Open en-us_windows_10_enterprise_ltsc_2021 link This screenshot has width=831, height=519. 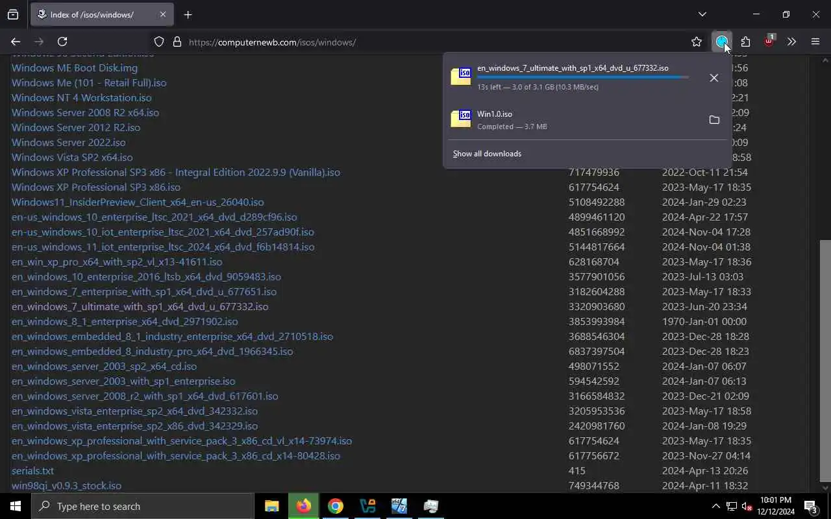pos(155,217)
